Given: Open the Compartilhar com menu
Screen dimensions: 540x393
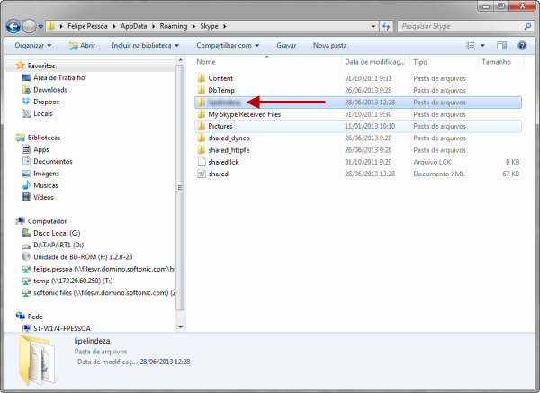Looking at the screenshot, I should point(228,46).
